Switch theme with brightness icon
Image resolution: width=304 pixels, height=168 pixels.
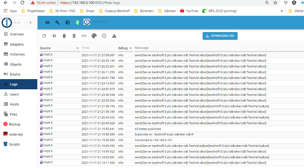point(67,22)
